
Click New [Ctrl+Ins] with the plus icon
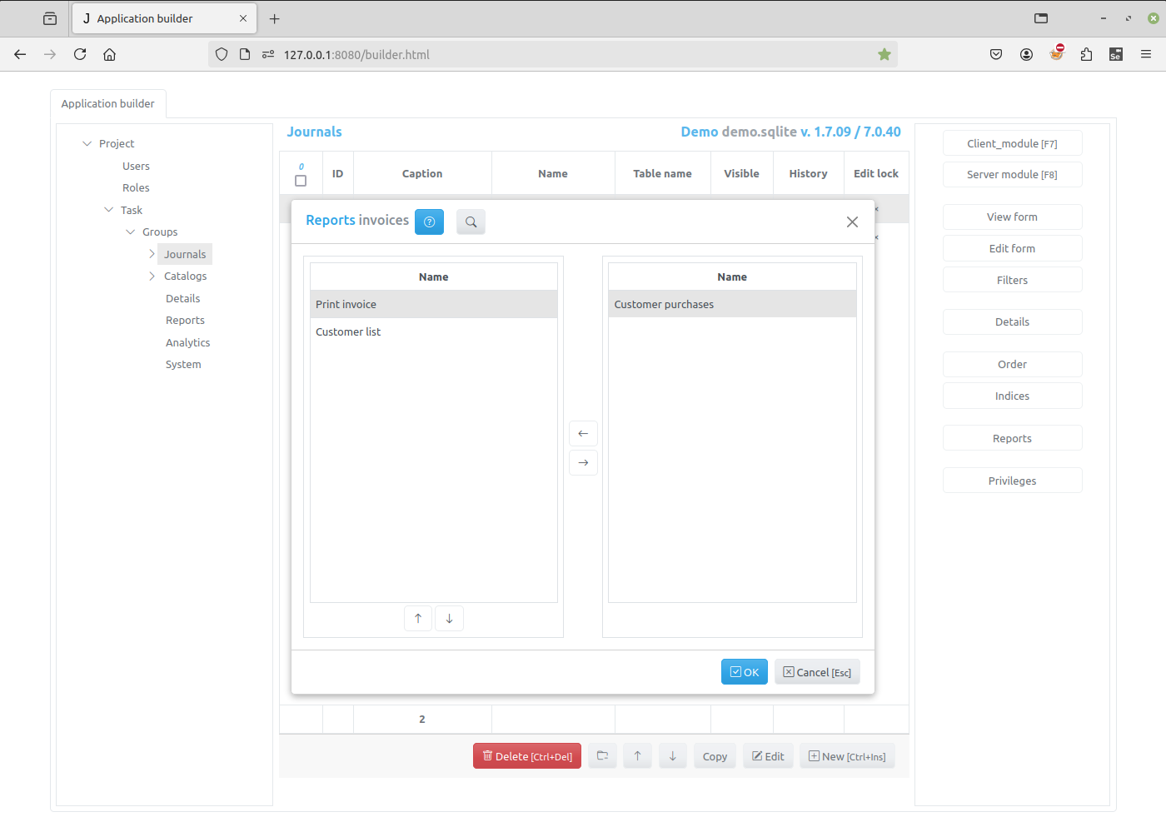(847, 755)
